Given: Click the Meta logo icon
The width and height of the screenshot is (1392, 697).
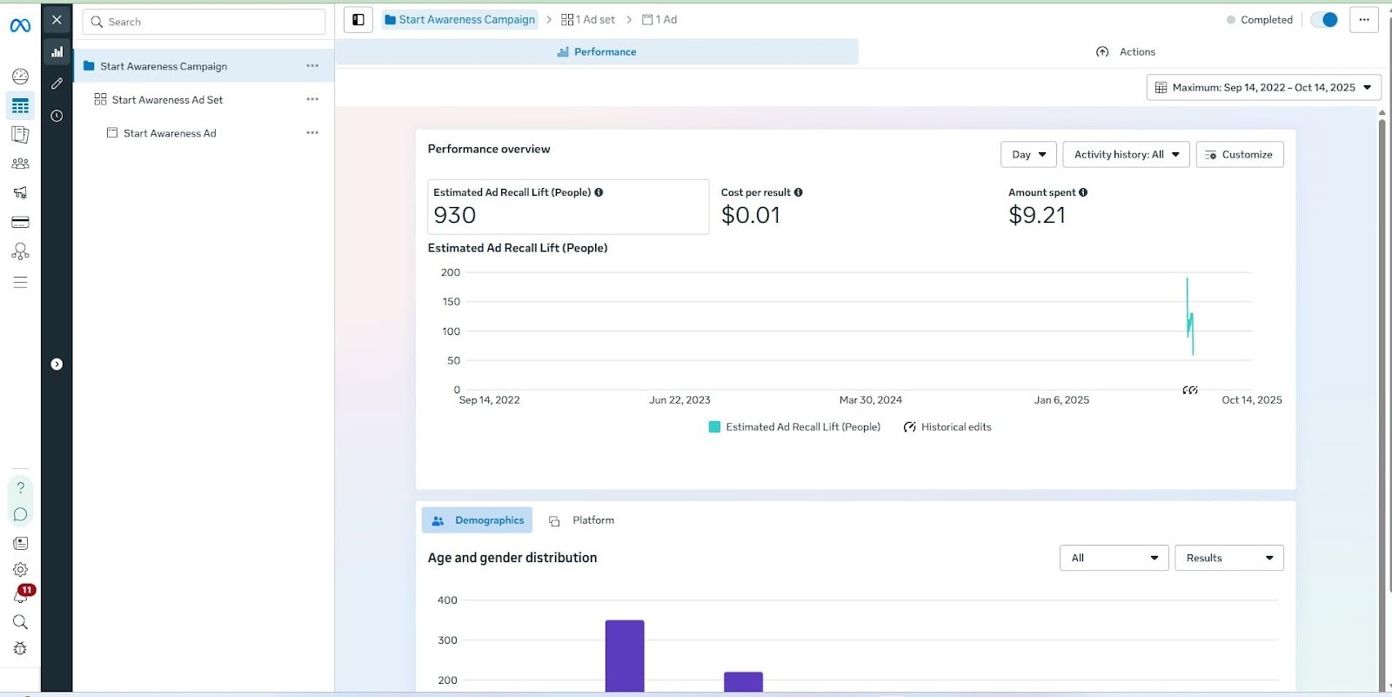Looking at the screenshot, I should coord(20,26).
